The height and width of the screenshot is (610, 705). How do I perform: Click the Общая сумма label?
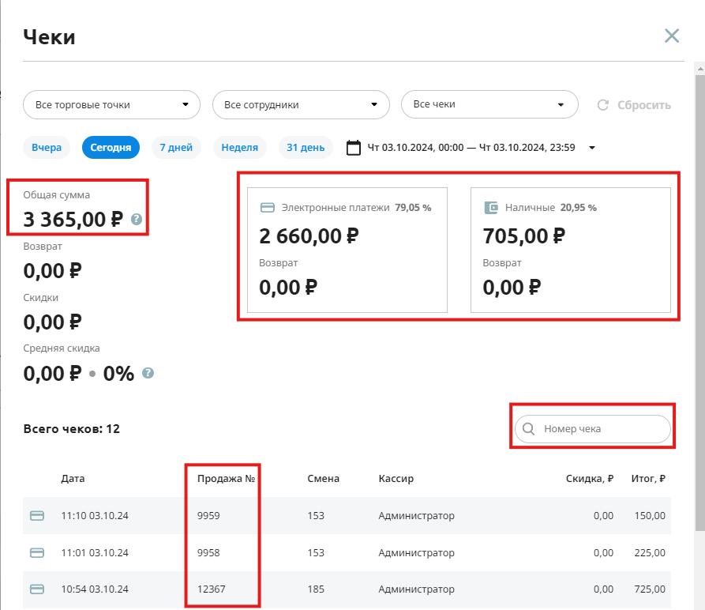click(x=57, y=195)
